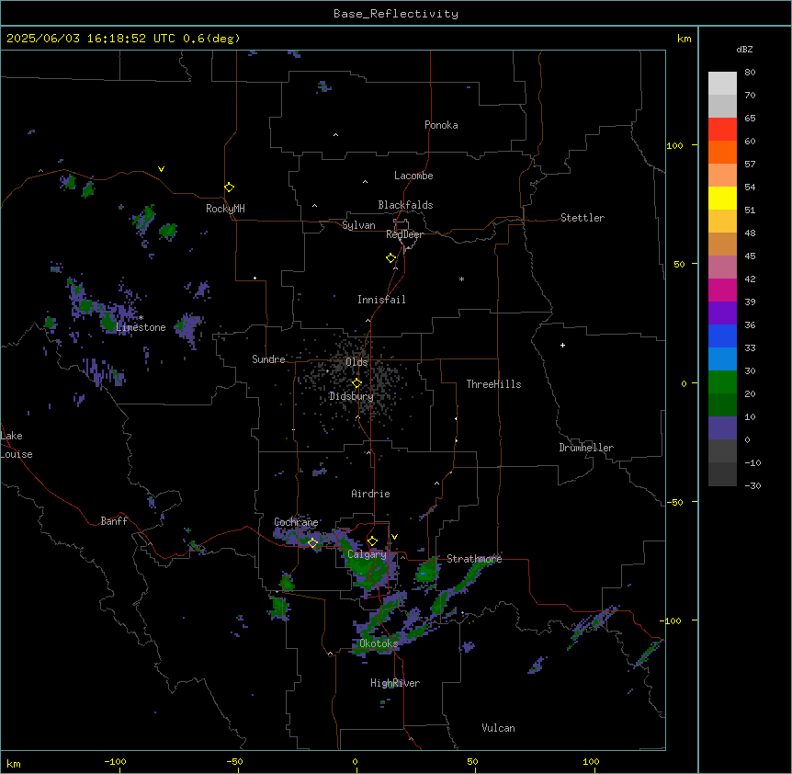Select the Olds label
This screenshot has height=774, width=792.
click(356, 362)
